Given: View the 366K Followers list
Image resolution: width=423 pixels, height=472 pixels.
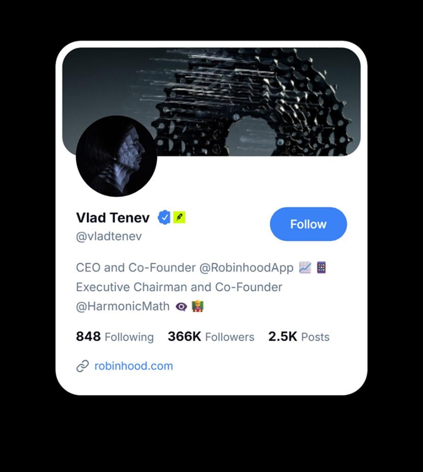Looking at the screenshot, I should 211,337.
